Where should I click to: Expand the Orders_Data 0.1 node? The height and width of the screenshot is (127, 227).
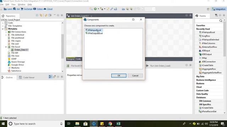coord(9,50)
